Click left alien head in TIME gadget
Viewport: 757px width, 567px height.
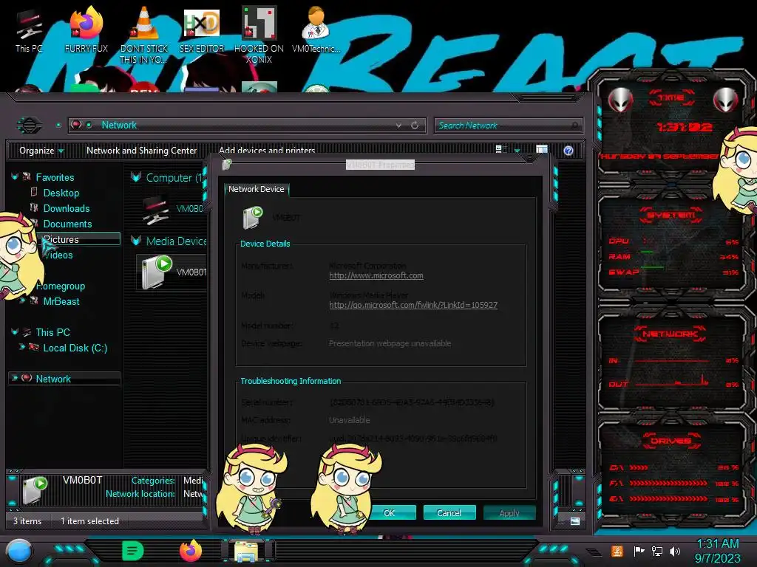620,100
